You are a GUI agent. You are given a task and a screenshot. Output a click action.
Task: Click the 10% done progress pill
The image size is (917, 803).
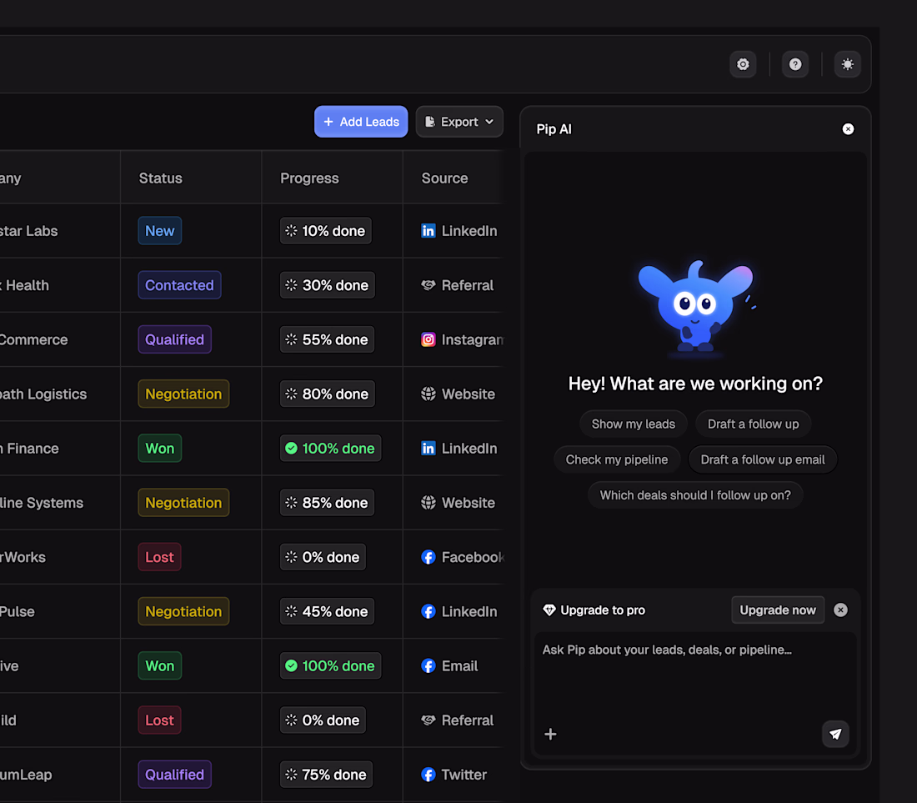coord(326,231)
